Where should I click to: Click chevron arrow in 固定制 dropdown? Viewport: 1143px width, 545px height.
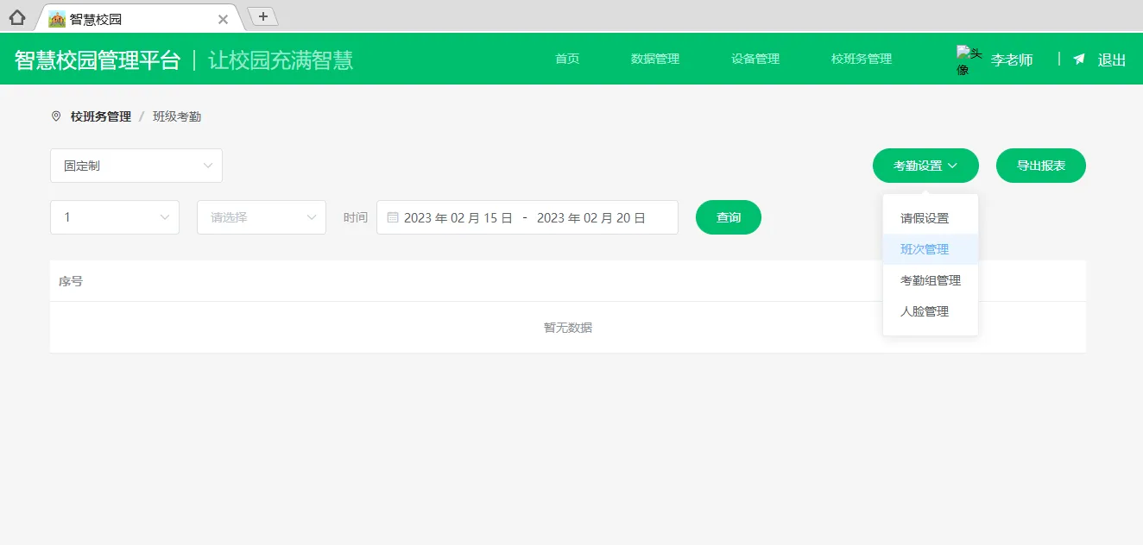[208, 166]
